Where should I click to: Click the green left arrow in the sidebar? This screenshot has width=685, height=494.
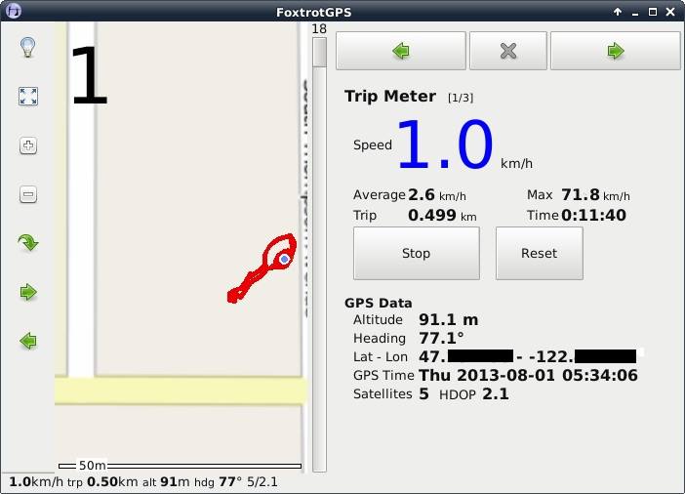[28, 341]
